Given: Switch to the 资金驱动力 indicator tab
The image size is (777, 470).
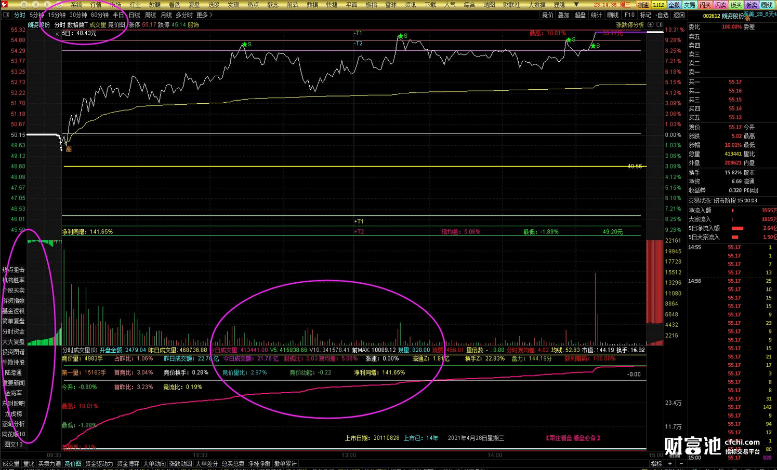Looking at the screenshot, I should pyautogui.click(x=99, y=463).
